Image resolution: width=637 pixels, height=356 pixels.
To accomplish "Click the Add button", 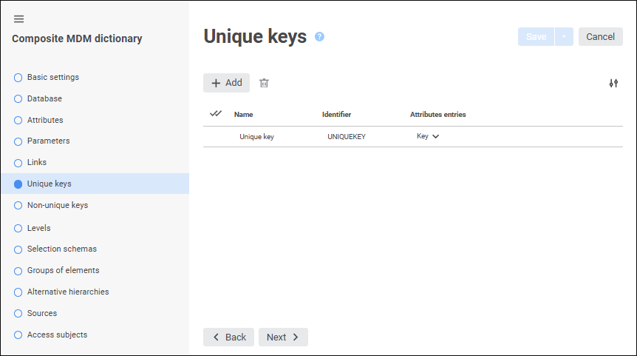I will 226,83.
